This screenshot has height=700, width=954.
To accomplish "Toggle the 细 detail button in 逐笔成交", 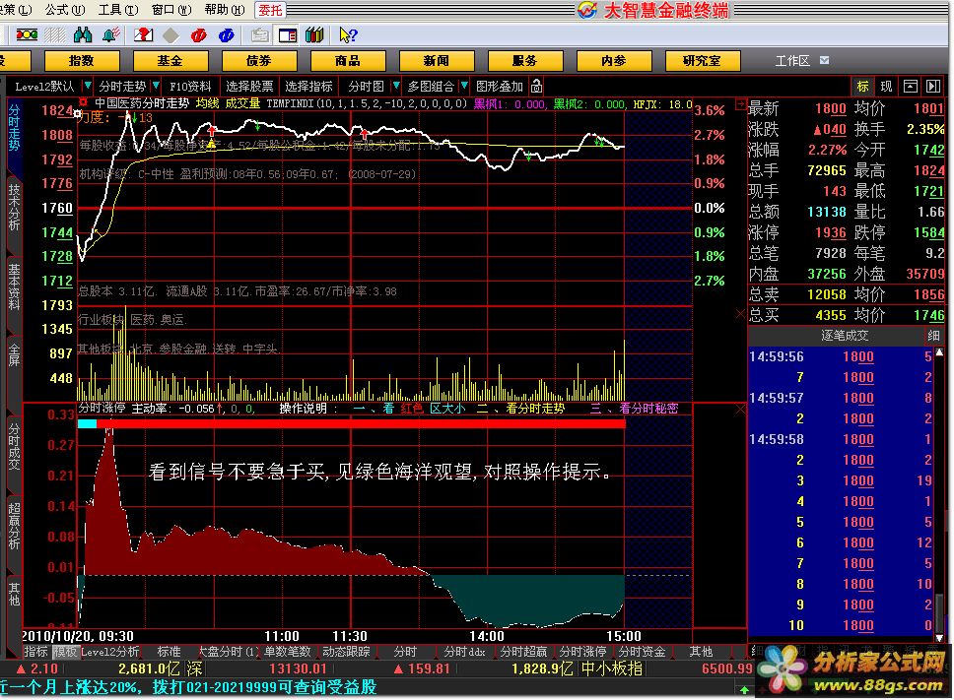I will pos(934,336).
